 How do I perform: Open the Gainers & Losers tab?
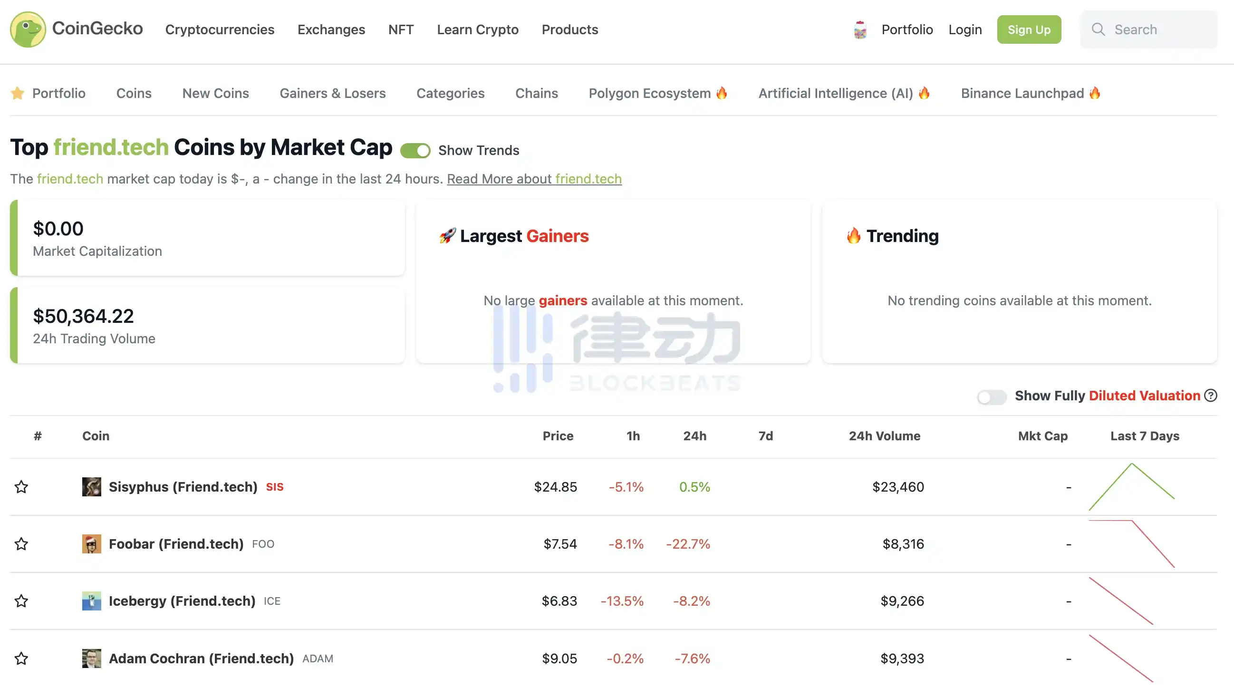332,93
